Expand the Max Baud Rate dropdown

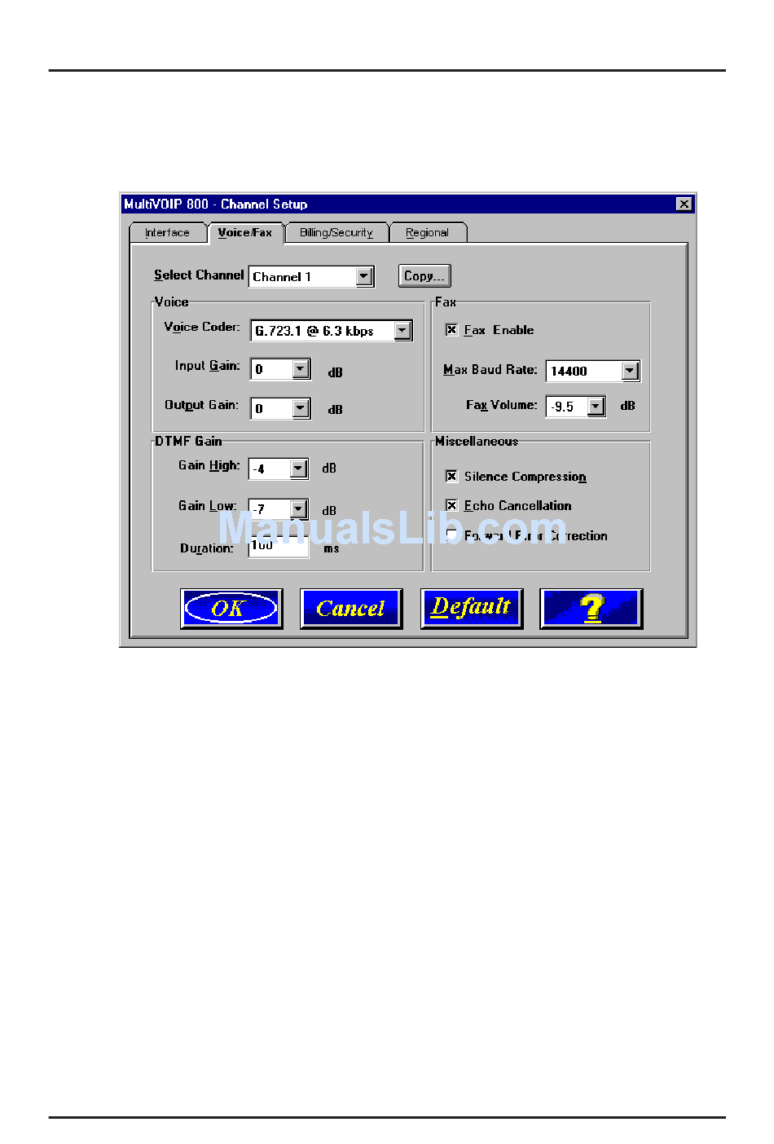630,371
